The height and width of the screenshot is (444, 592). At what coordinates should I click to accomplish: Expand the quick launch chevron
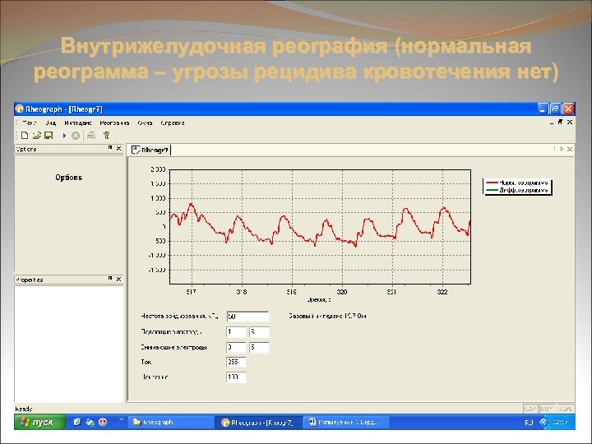(121, 419)
